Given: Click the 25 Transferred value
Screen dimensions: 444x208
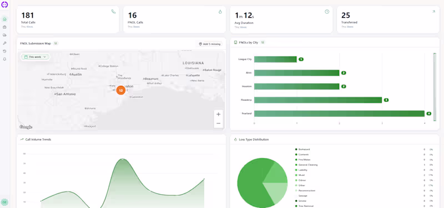Looking at the screenshot, I should (x=346, y=15).
